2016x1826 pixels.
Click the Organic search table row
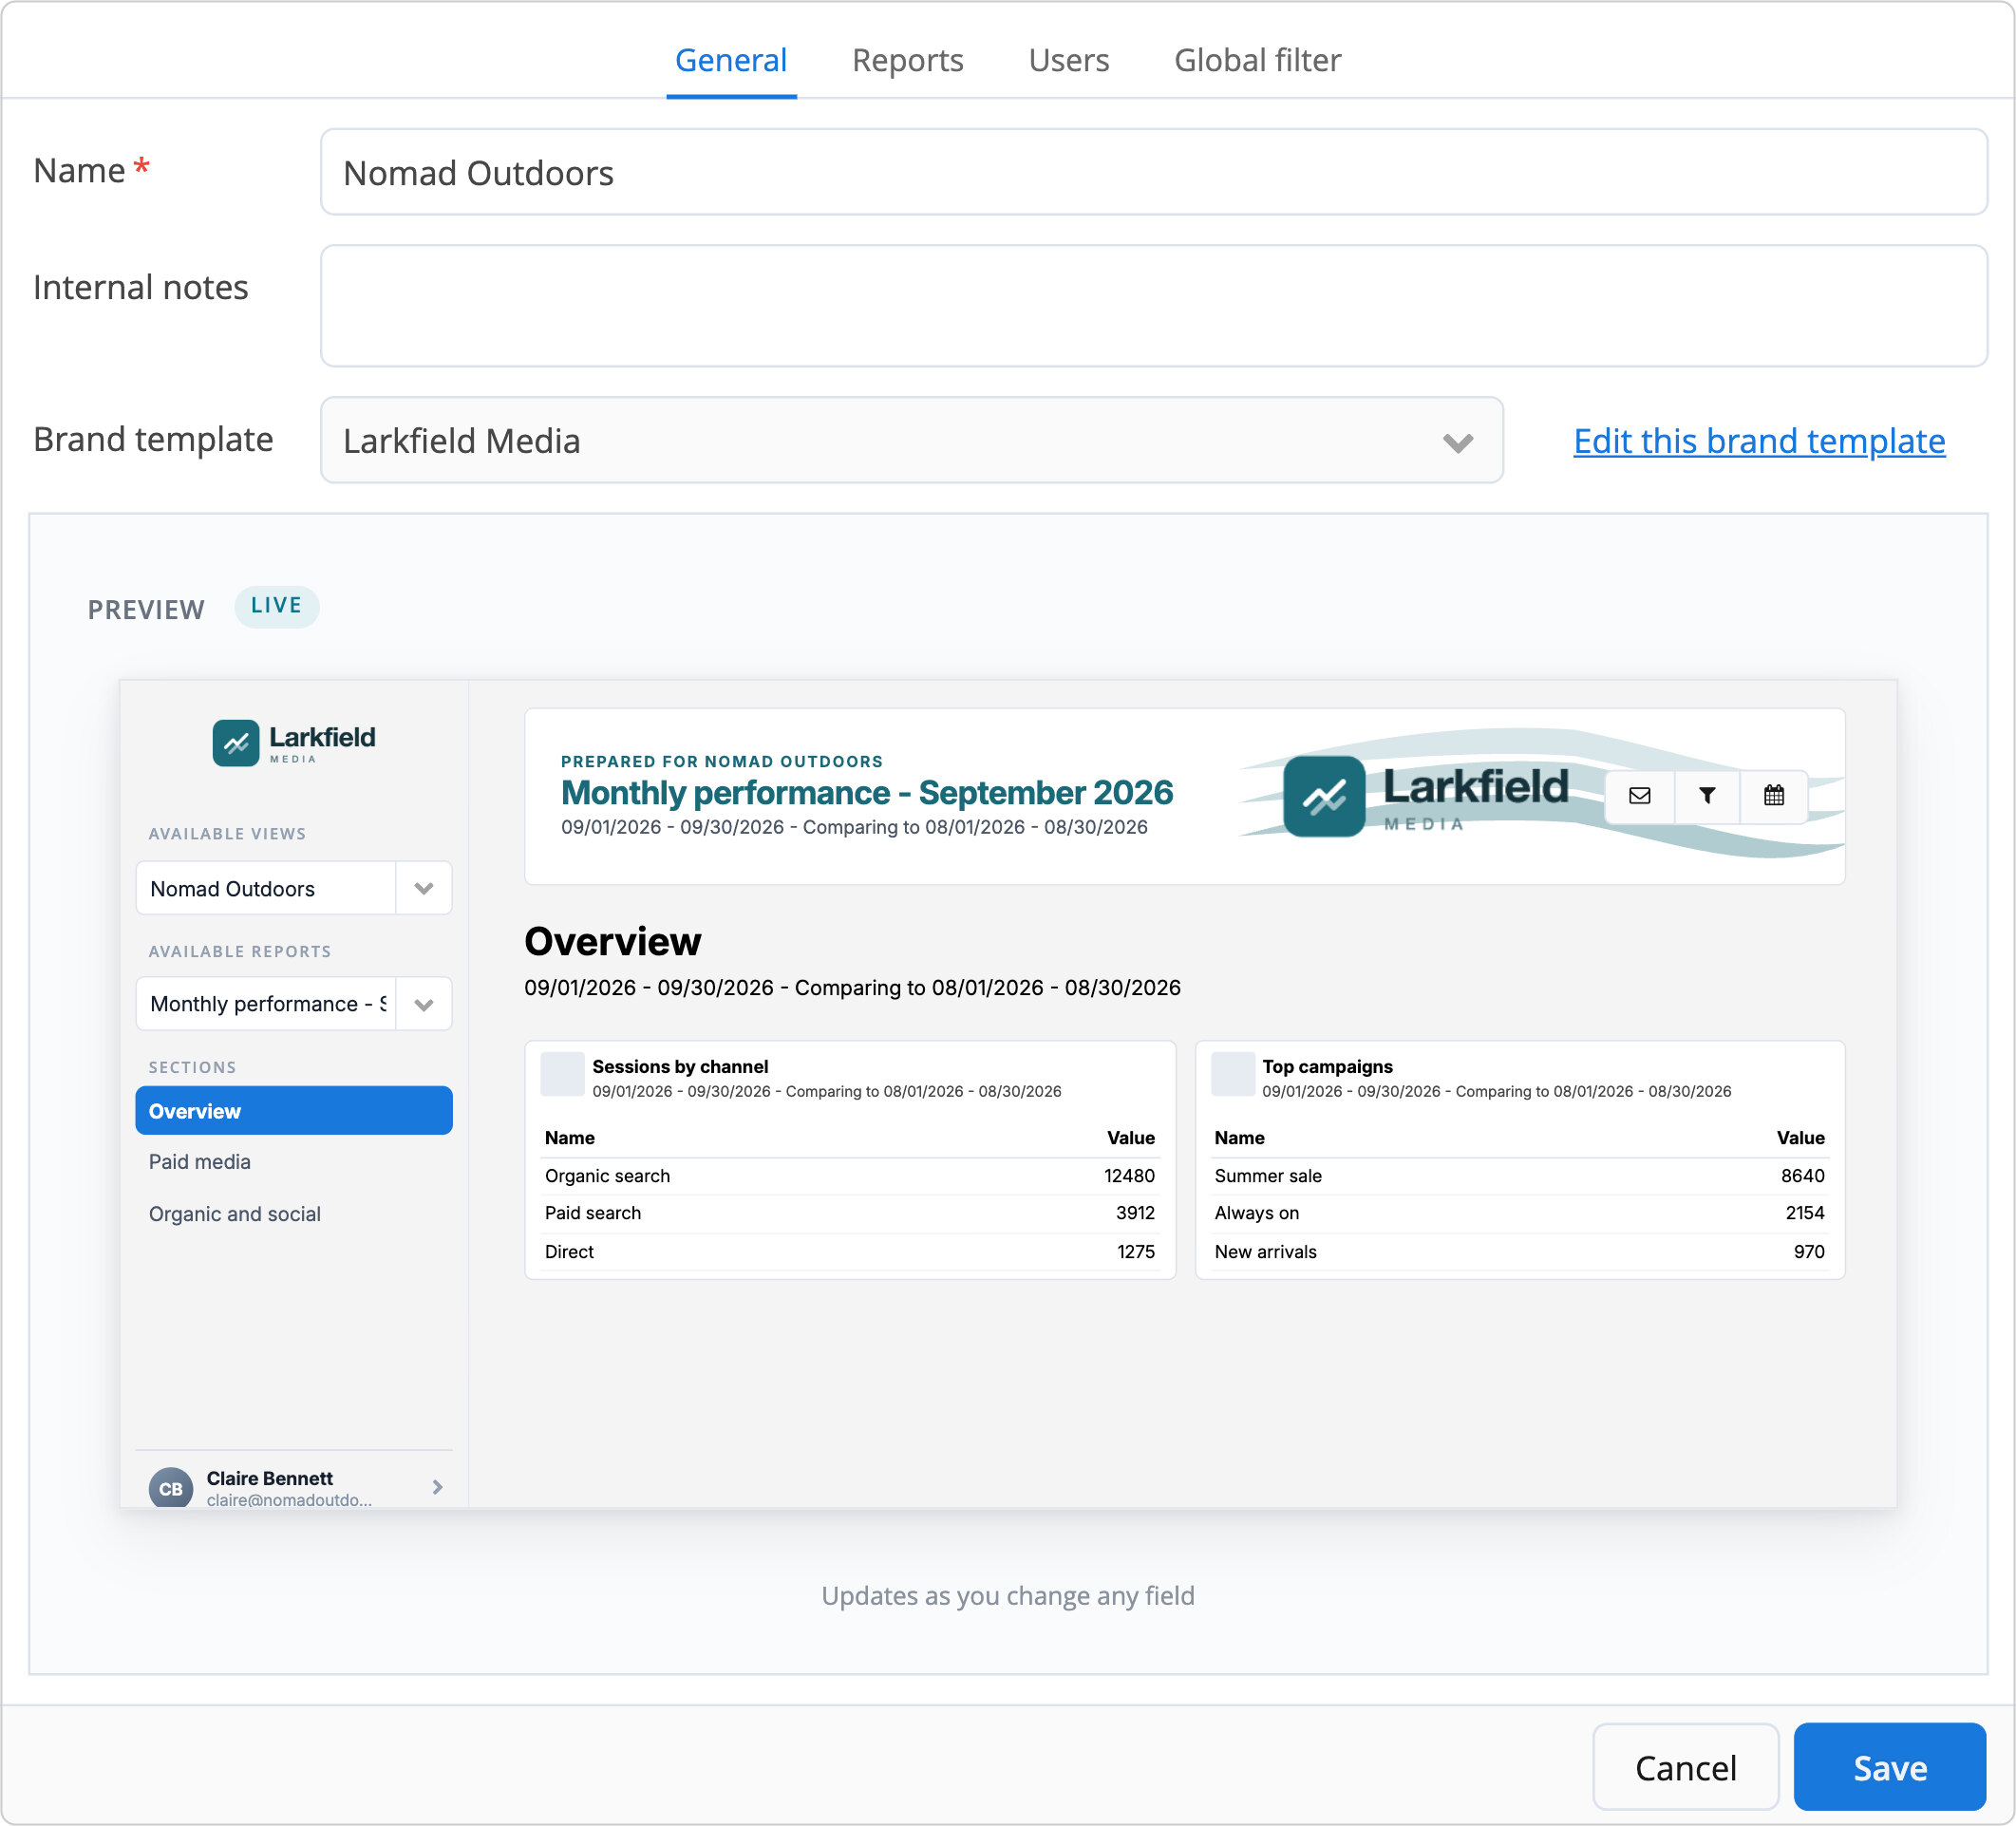click(850, 1176)
